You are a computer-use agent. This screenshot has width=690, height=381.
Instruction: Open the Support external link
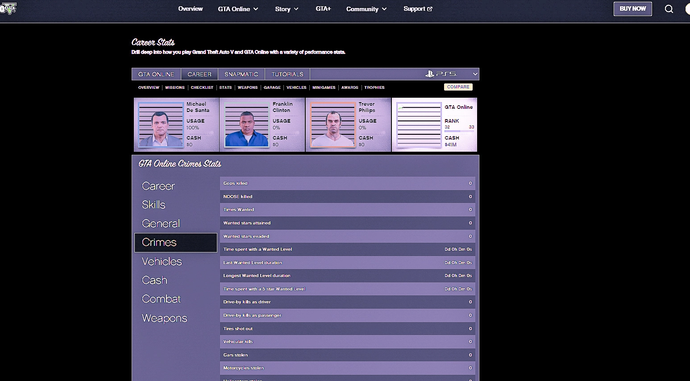[418, 9]
